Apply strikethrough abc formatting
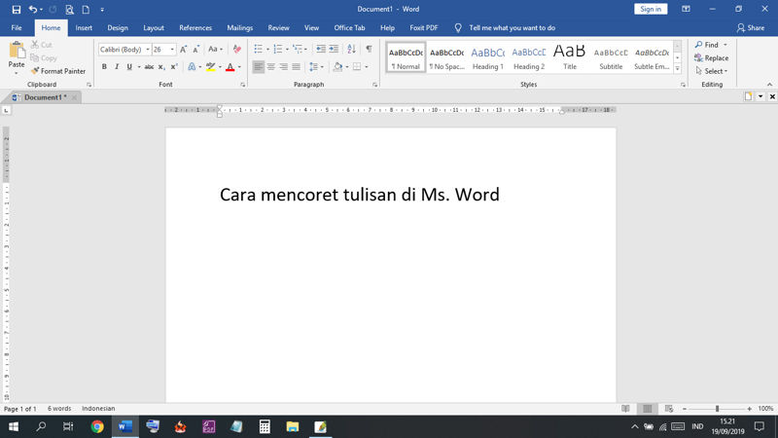Image resolution: width=778 pixels, height=438 pixels. (x=149, y=66)
